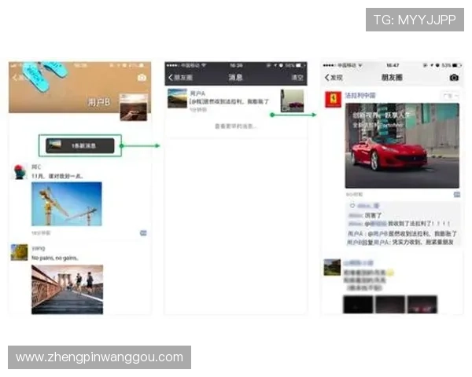Go back to 朋友圈 from the 消息 screen
Image resolution: width=472 pixels, height=377 pixels.
coord(180,78)
